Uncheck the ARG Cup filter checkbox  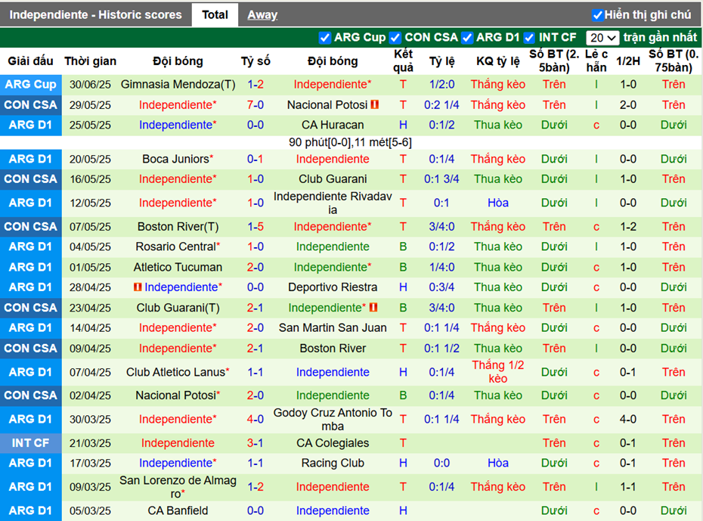coord(324,38)
